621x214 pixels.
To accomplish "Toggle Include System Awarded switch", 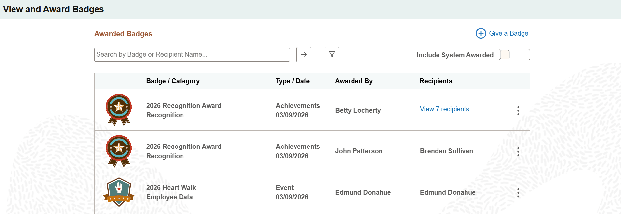I will tap(514, 55).
